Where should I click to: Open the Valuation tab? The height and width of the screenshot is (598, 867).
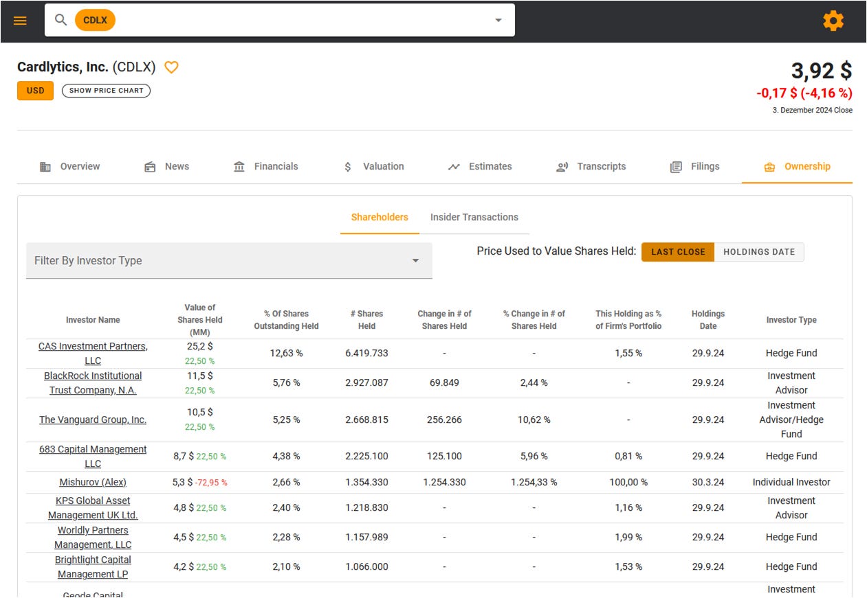point(373,167)
